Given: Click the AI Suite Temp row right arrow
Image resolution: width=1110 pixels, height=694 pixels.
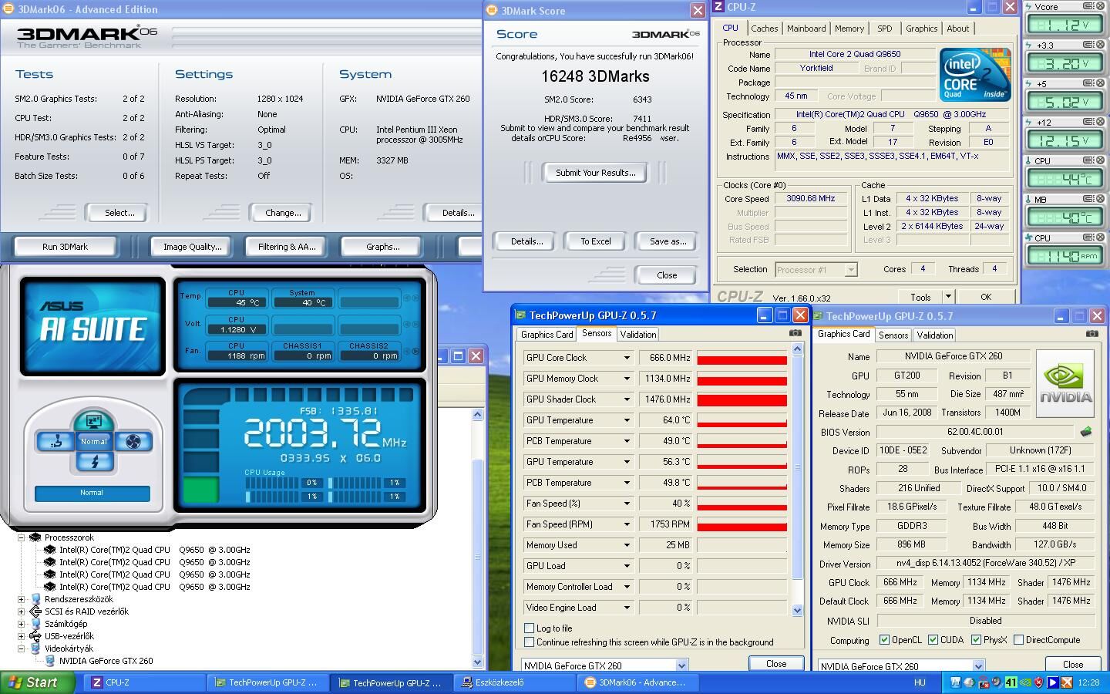Looking at the screenshot, I should 415,298.
